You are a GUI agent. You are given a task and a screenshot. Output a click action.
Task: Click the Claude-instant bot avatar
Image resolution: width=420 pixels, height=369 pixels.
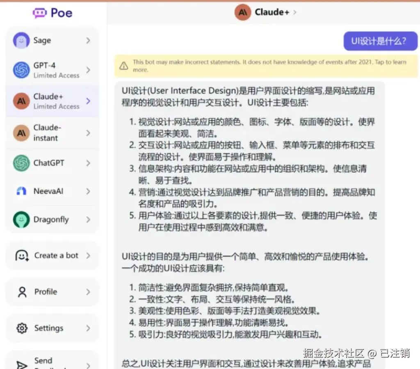tap(21, 133)
